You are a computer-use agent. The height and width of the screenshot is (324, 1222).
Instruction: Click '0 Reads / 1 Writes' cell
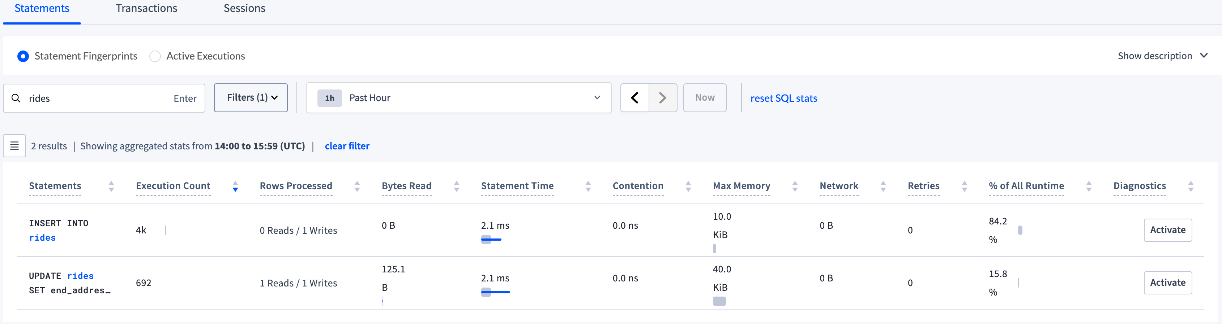pyautogui.click(x=298, y=231)
